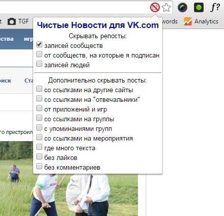The width and height of the screenshot is (224, 216).
Task: Open the Analytics bookmark icon
Action: pos(188,21)
